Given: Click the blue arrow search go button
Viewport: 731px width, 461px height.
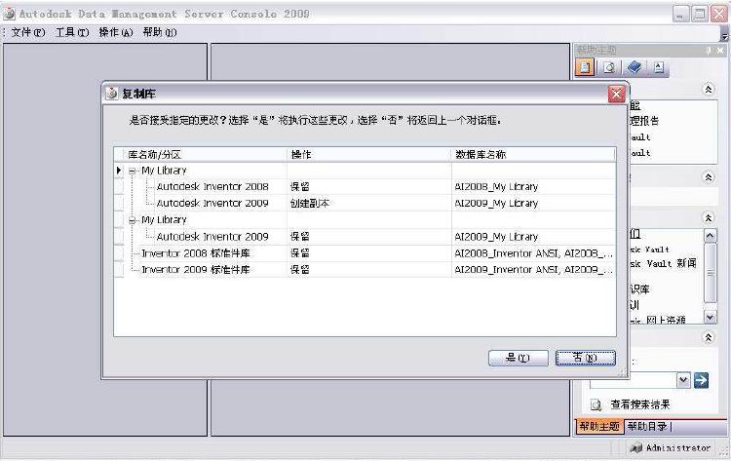Looking at the screenshot, I should coord(701,380).
